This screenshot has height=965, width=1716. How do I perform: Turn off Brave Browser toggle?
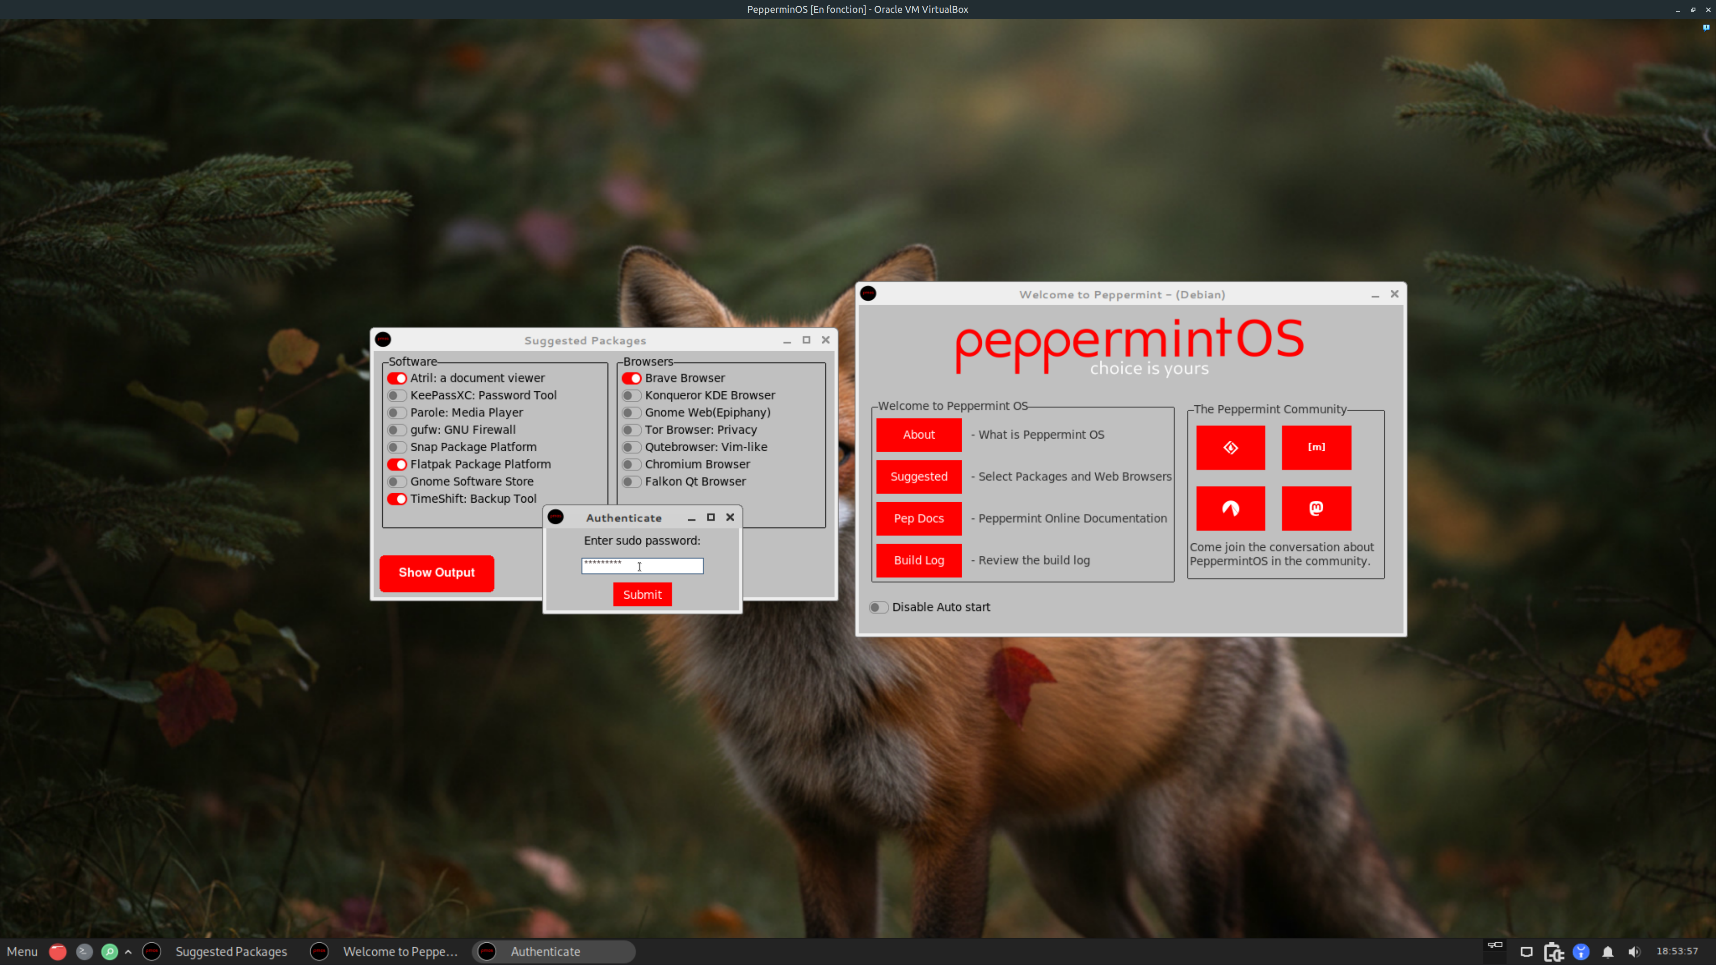(x=631, y=378)
